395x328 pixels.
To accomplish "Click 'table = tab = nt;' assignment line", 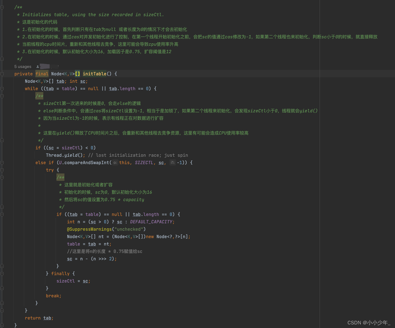I will [89, 244].
